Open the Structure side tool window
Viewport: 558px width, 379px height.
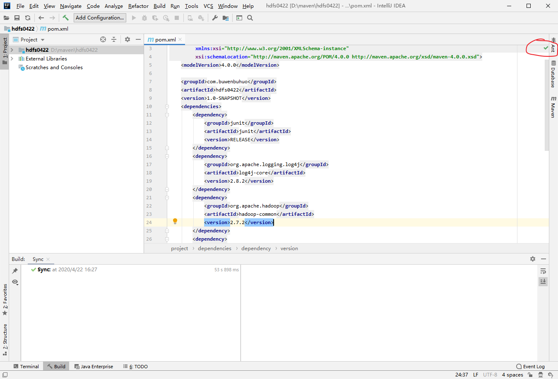pos(5,340)
